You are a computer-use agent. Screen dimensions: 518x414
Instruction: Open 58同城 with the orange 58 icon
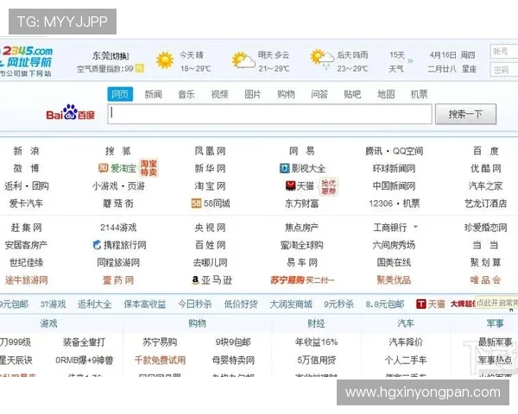coord(211,204)
